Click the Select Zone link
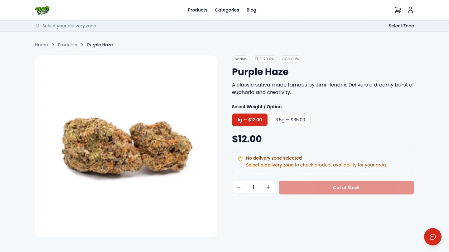449x252 pixels. [401, 26]
